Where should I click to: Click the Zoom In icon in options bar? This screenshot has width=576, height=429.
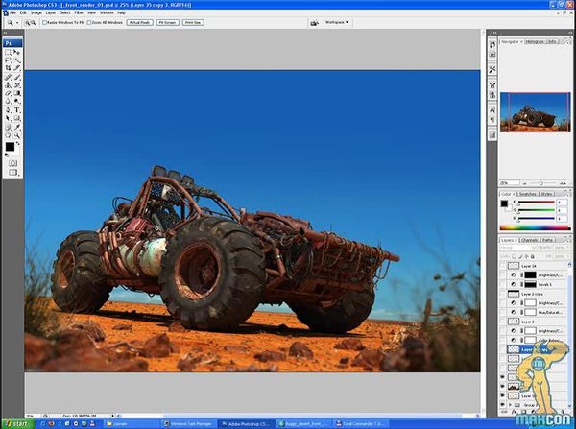coord(27,23)
